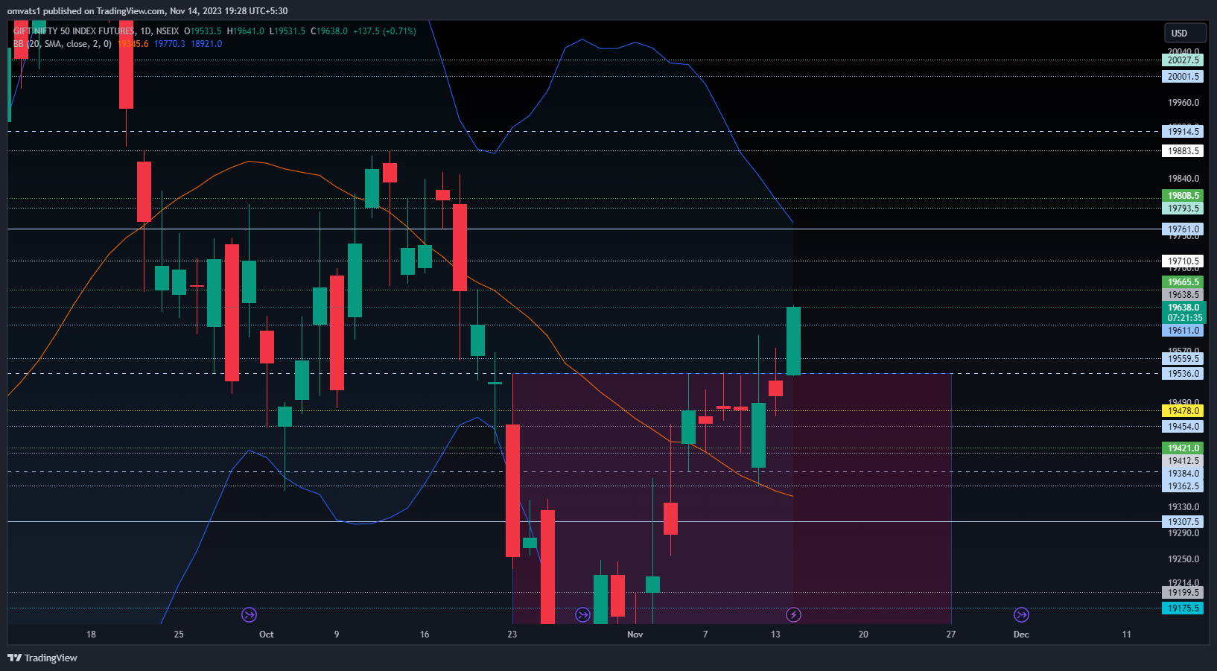Click the lightning event icon below 13
Screen dimensions: 1217x671
point(793,614)
